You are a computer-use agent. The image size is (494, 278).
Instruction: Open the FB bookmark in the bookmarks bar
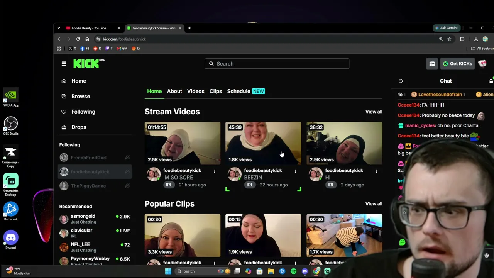[85, 49]
